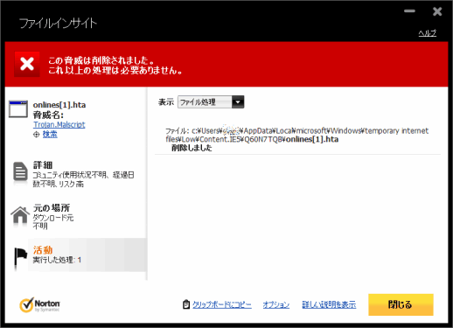This screenshot has width=453, height=328.
Task: Click the file path text ending onlines[1].hta
Action: [296, 135]
